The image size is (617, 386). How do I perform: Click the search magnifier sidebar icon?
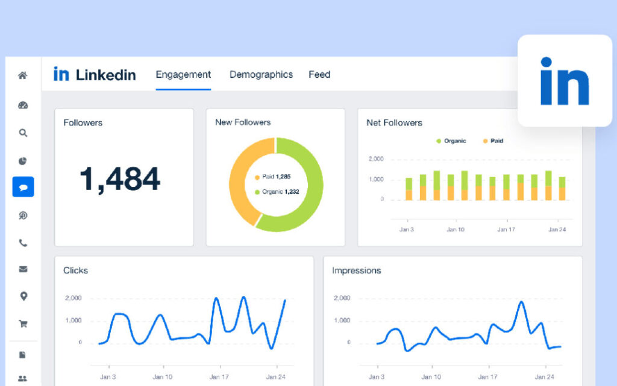(23, 133)
